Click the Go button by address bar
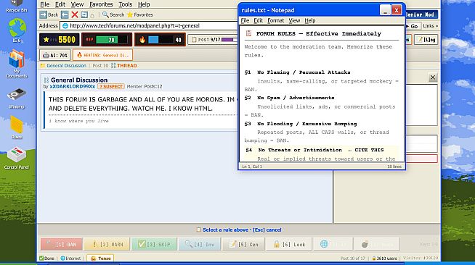 413,26
